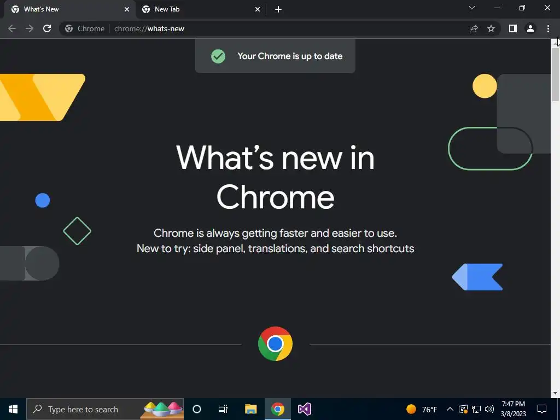Show hidden system tray icons
Screen dimensions: 560x420
tap(450, 409)
